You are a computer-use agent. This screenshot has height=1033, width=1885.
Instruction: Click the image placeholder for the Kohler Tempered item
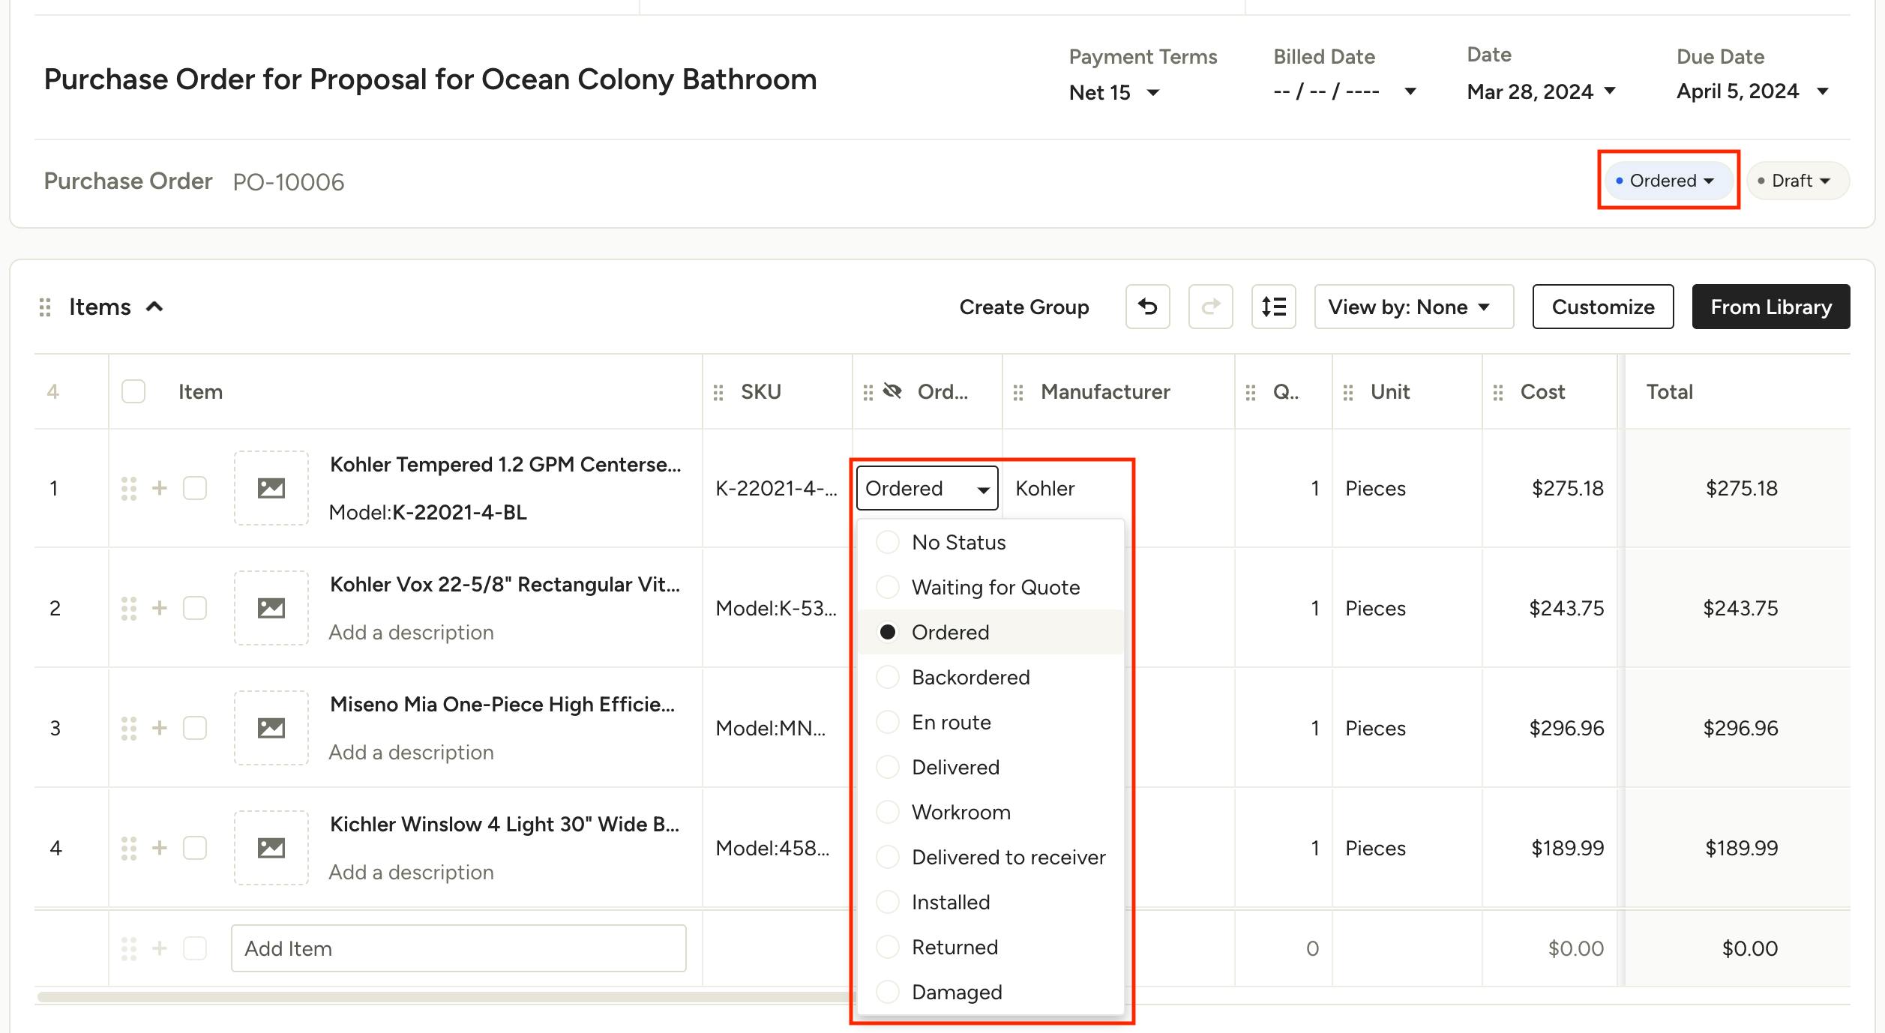271,487
